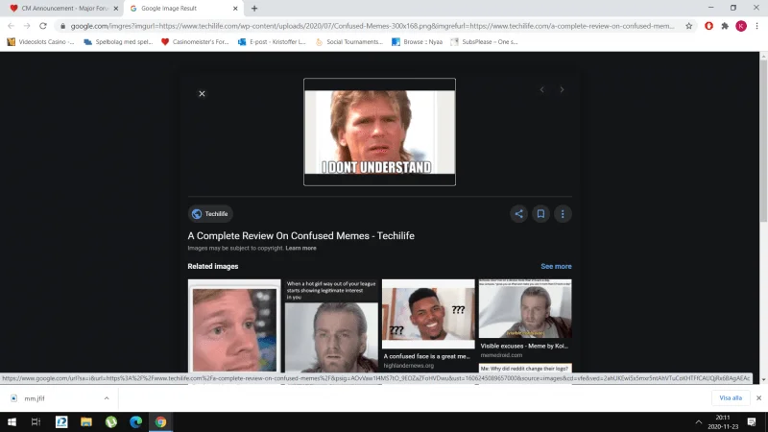The image size is (768, 432).
Task: Open the Windows notification center
Action: click(x=752, y=421)
